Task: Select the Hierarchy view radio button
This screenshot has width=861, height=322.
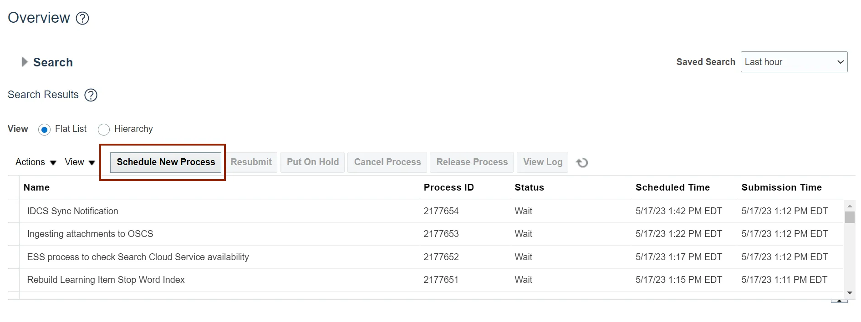Action: pos(104,130)
